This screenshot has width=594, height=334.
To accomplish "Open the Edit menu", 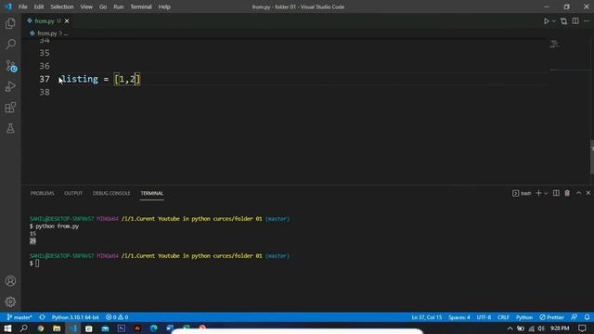I will (x=39, y=6).
